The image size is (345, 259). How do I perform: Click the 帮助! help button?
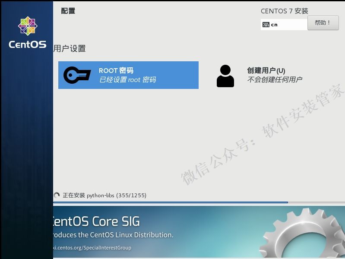click(x=323, y=23)
